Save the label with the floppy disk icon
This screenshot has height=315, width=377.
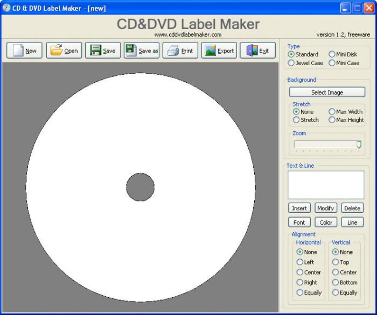pos(95,50)
